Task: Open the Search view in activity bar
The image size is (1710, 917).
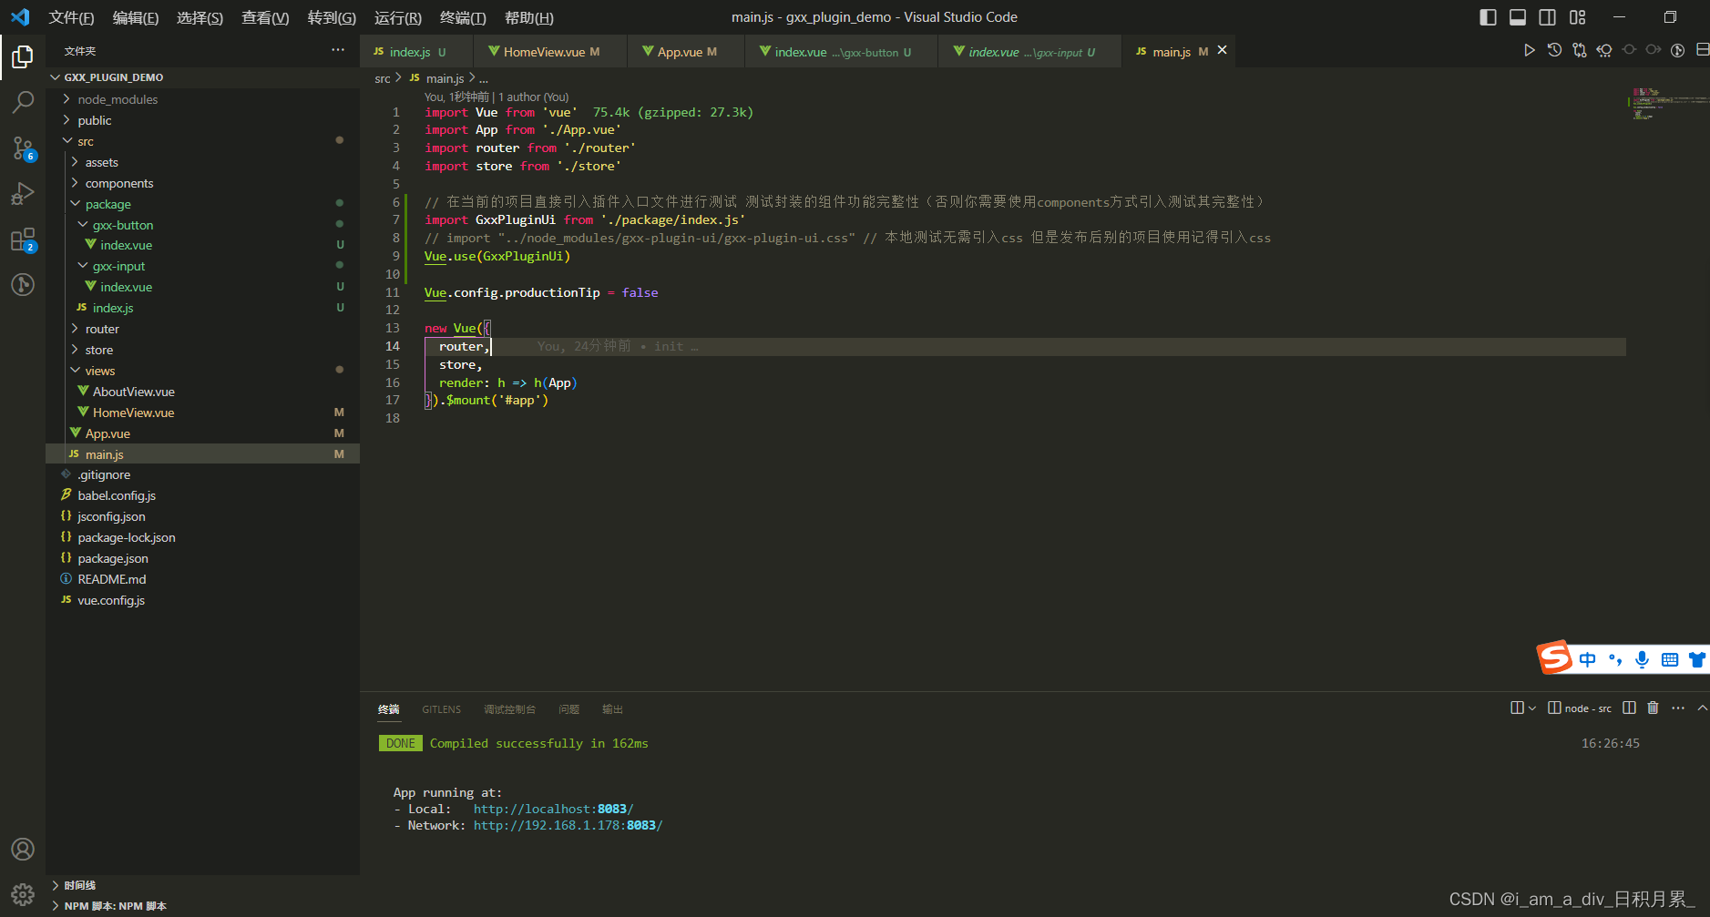Action: (23, 102)
